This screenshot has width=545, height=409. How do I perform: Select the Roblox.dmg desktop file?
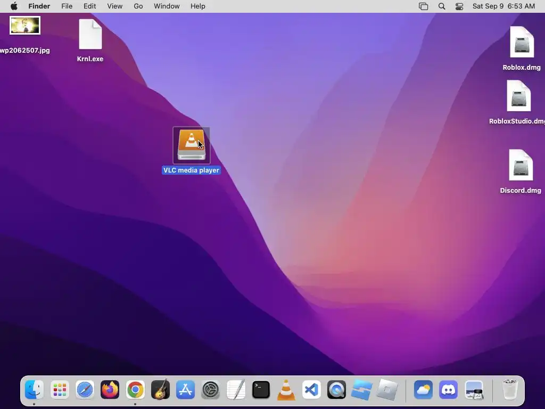click(x=522, y=42)
